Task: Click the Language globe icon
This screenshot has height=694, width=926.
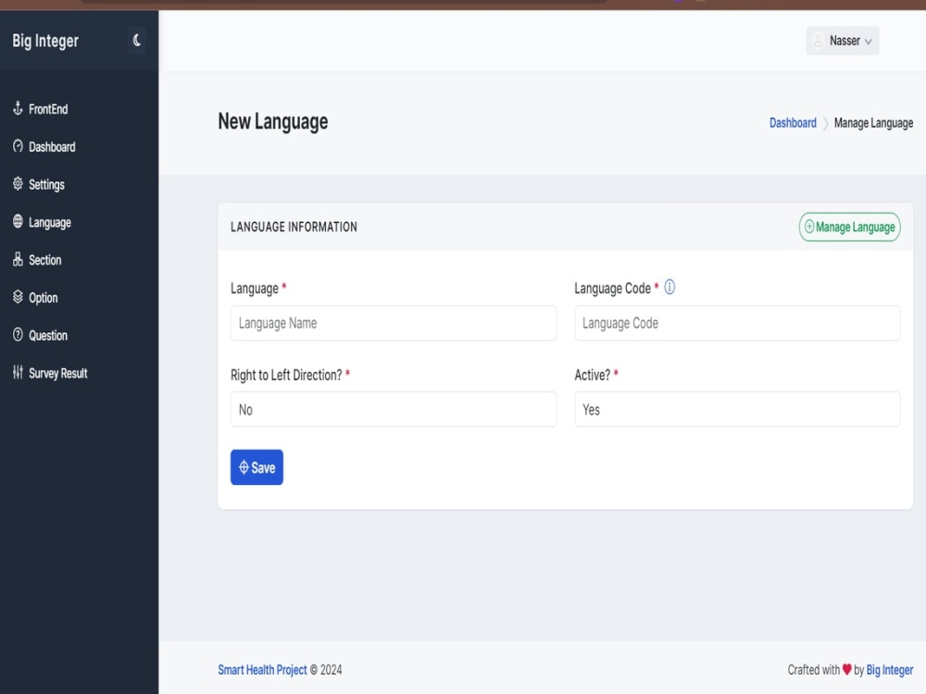Action: 18,221
